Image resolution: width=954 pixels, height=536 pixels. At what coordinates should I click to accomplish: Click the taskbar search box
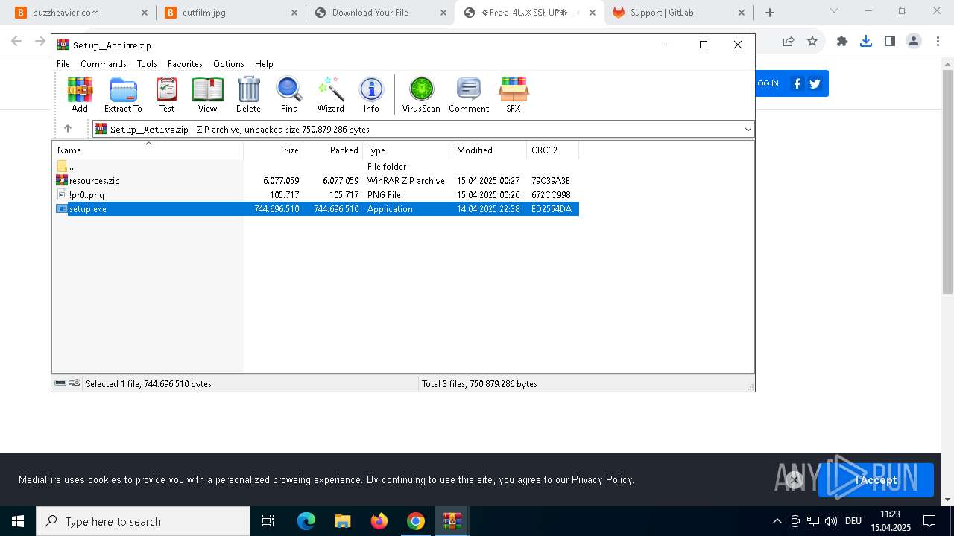click(143, 521)
